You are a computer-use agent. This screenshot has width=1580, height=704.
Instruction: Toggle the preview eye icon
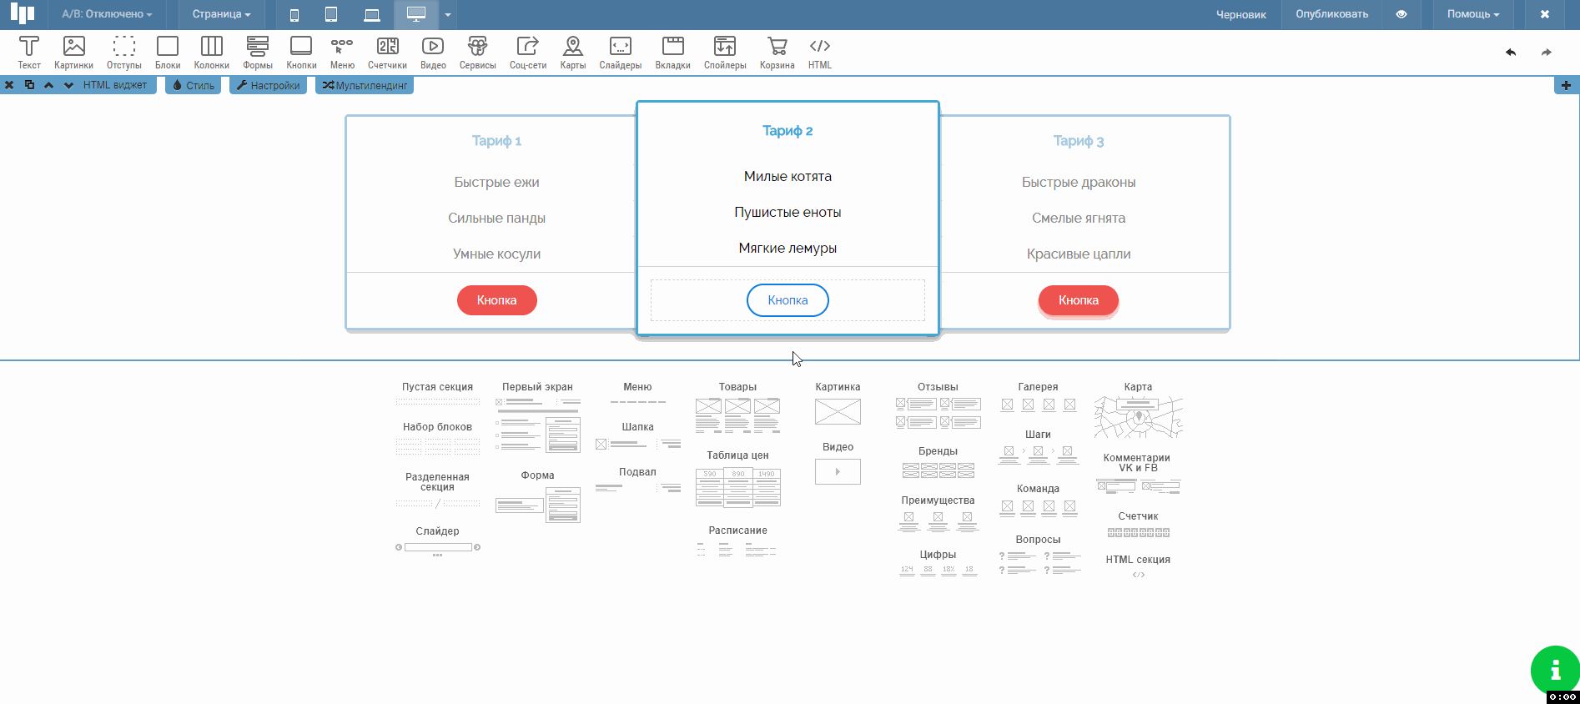pos(1401,14)
